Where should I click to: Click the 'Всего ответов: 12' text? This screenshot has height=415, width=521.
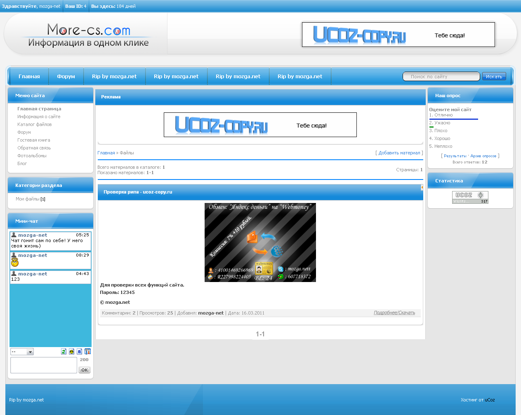pyautogui.click(x=470, y=162)
